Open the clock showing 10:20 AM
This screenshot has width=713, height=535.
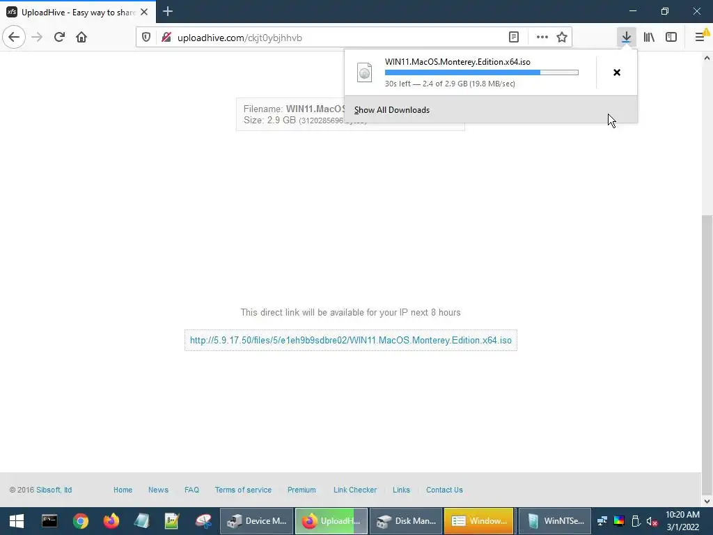[x=682, y=521]
